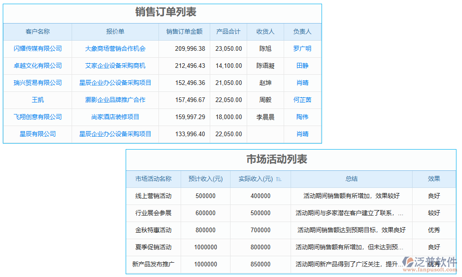Open the 大象商城营销合作机会 quotation link
The height and width of the screenshot is (277, 462).
115,49
